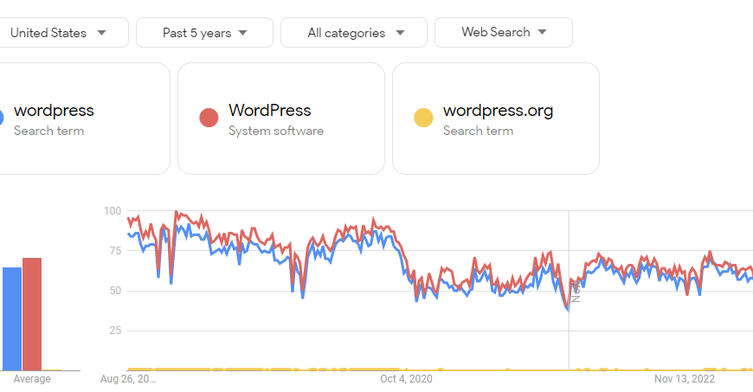The height and width of the screenshot is (392, 753).
Task: Click the arrow beside Past 5 years
Action: pyautogui.click(x=243, y=33)
